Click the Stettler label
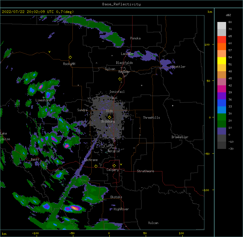Screen dimensions: 243x237 tap(179, 67)
